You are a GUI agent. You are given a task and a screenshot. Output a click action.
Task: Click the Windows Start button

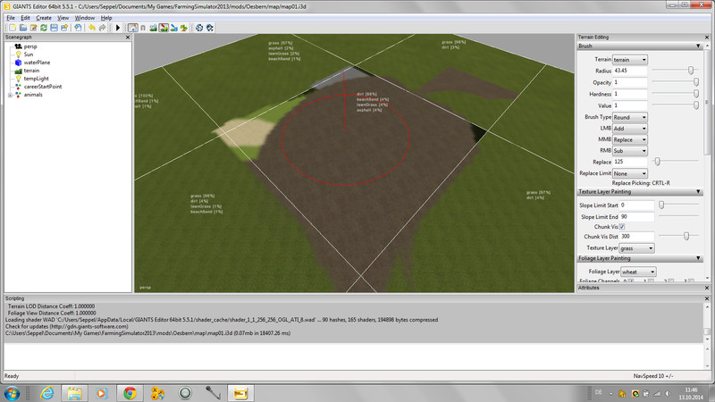[17, 392]
